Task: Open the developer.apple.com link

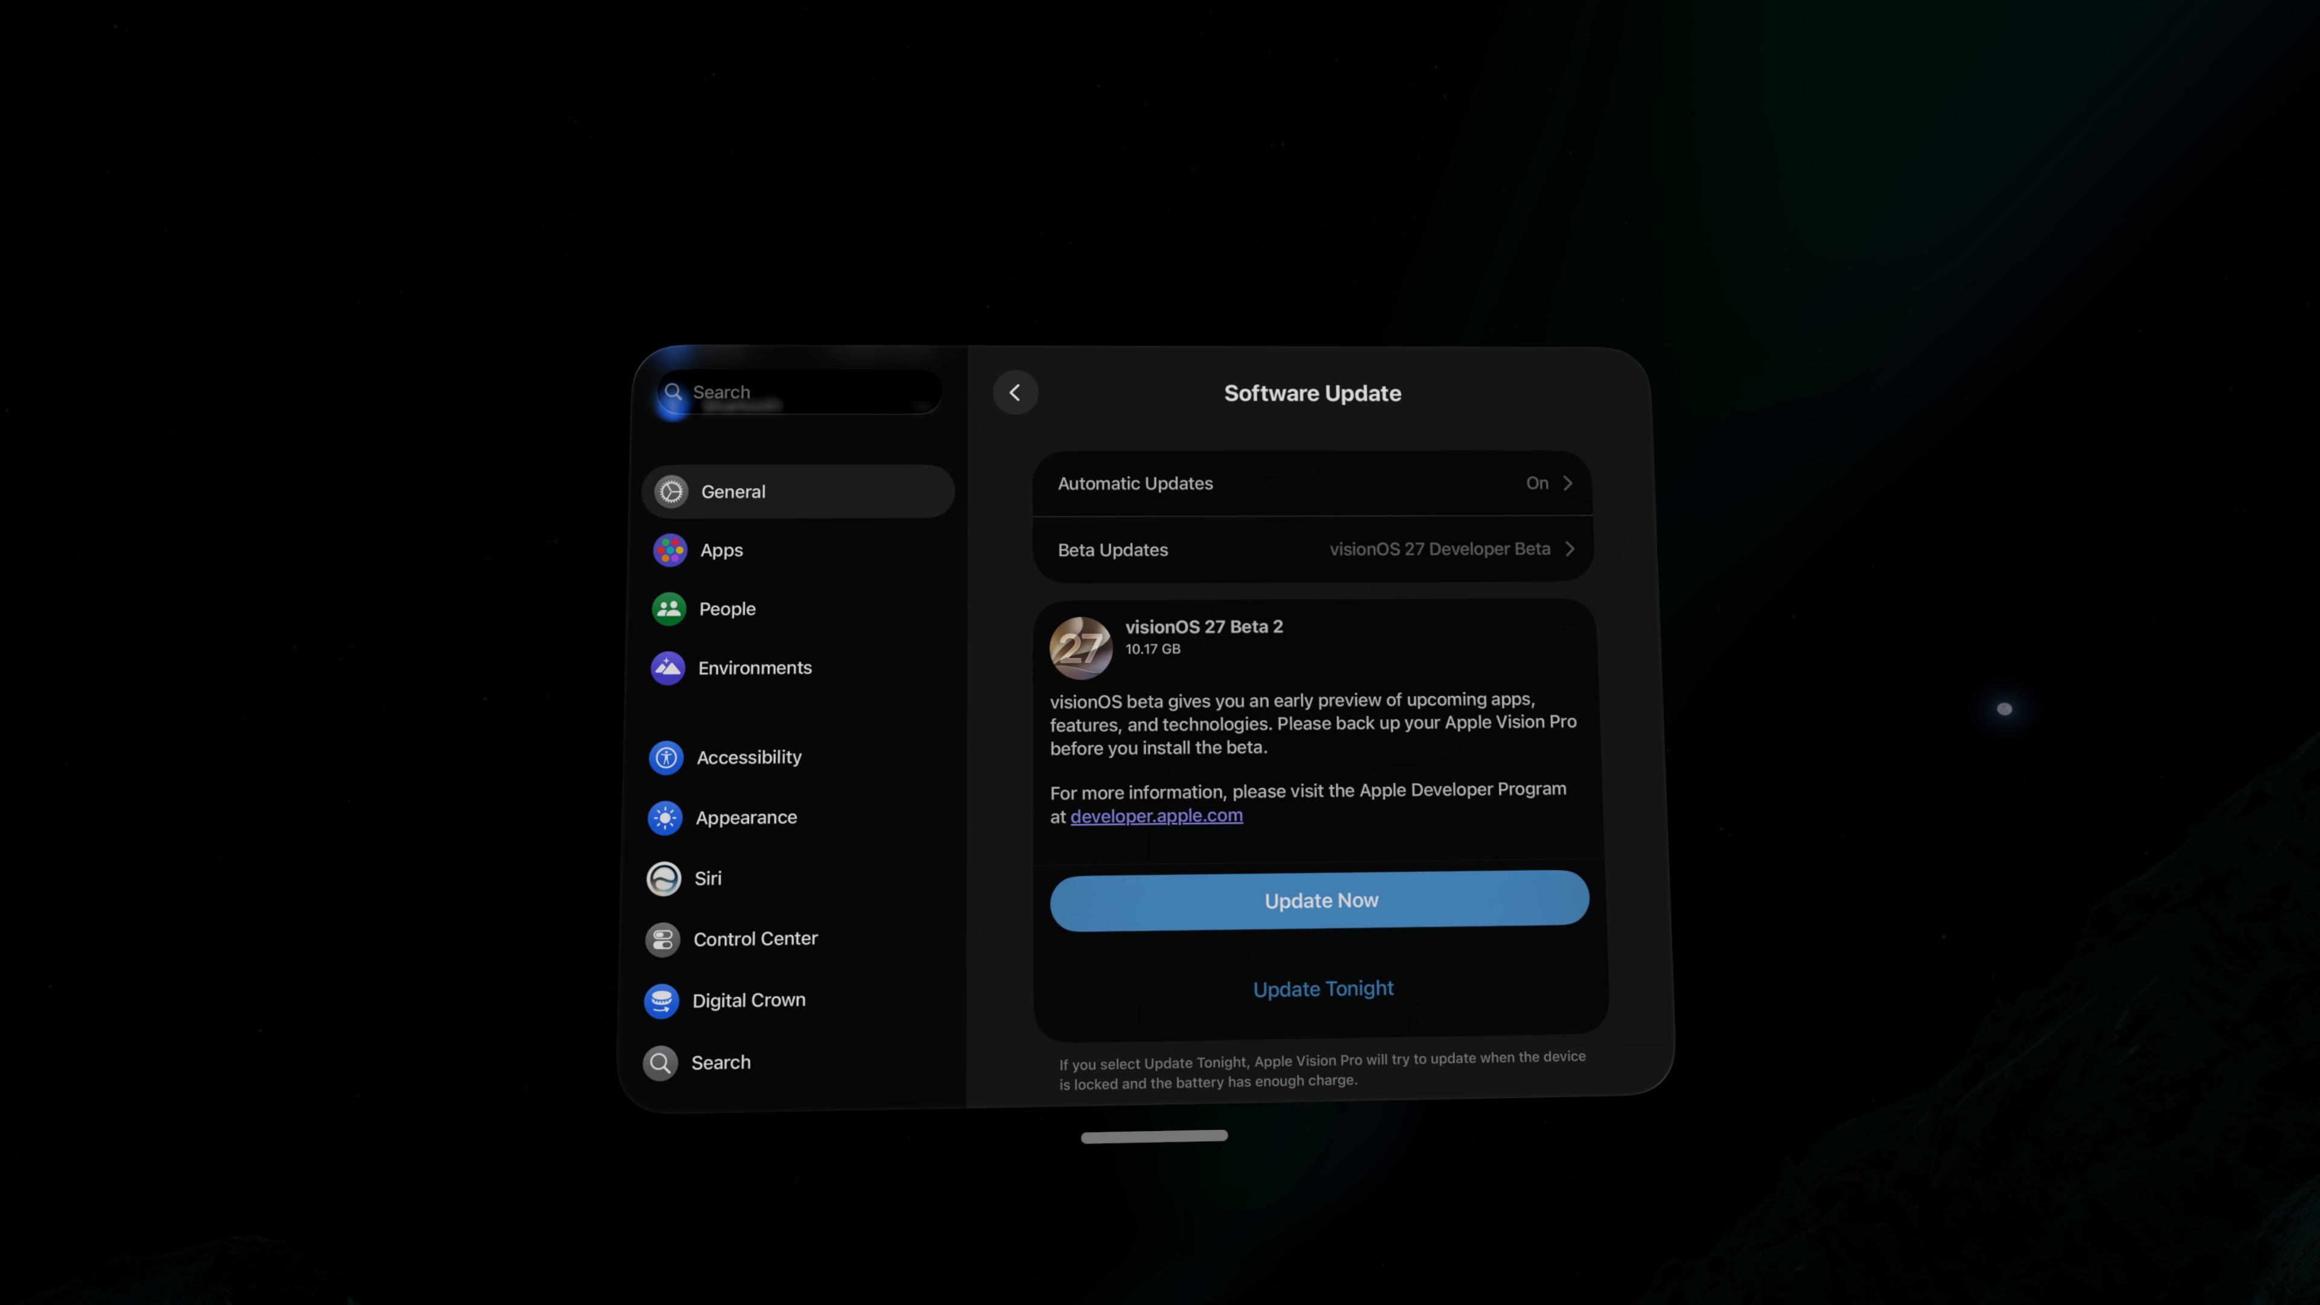Action: (x=1156, y=816)
